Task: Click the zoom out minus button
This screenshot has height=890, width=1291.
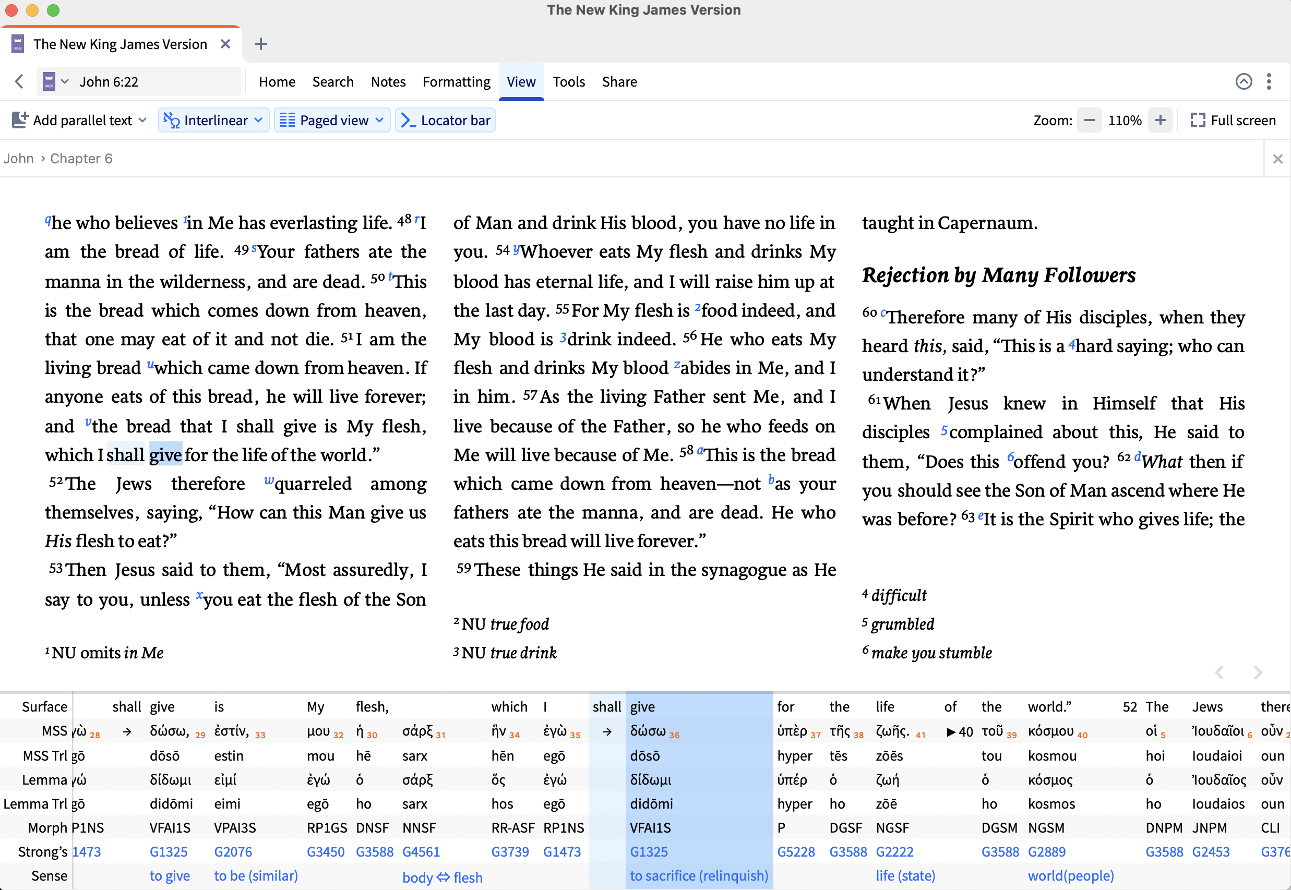Action: pos(1089,121)
